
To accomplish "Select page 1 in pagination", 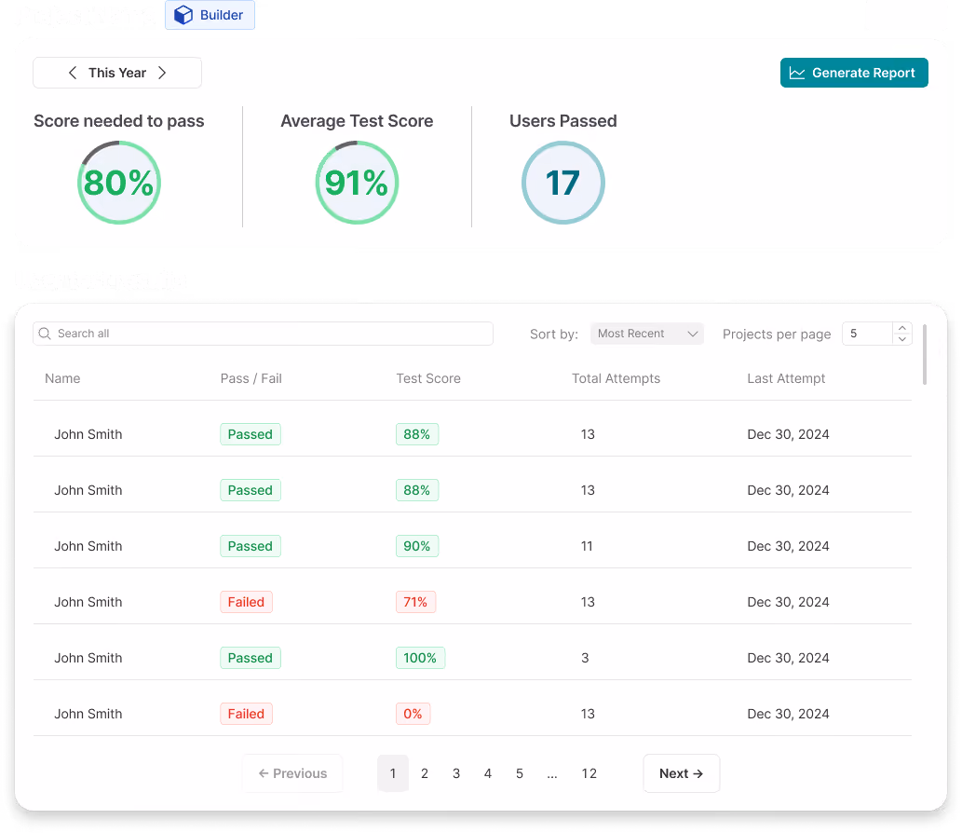I will click(393, 773).
